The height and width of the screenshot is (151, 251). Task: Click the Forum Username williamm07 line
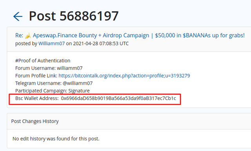click(49, 68)
